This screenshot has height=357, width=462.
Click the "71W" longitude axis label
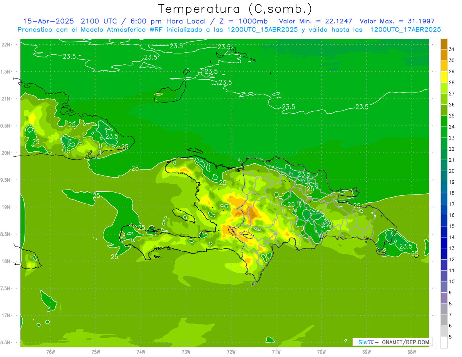tap(276, 352)
